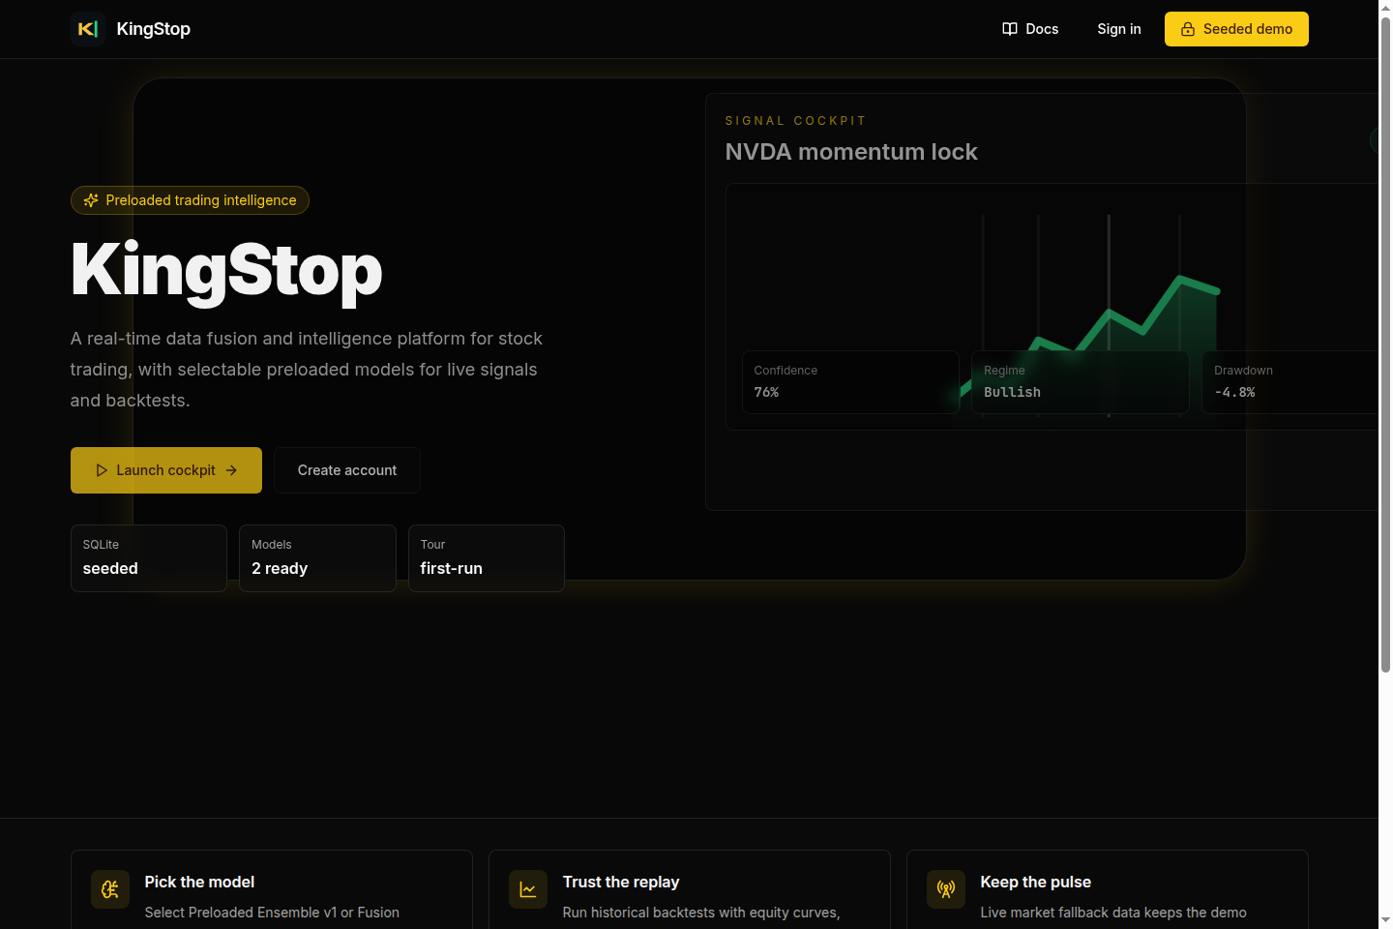This screenshot has width=1393, height=929.
Task: Click the model brain icon on Pick the model
Action: [110, 889]
